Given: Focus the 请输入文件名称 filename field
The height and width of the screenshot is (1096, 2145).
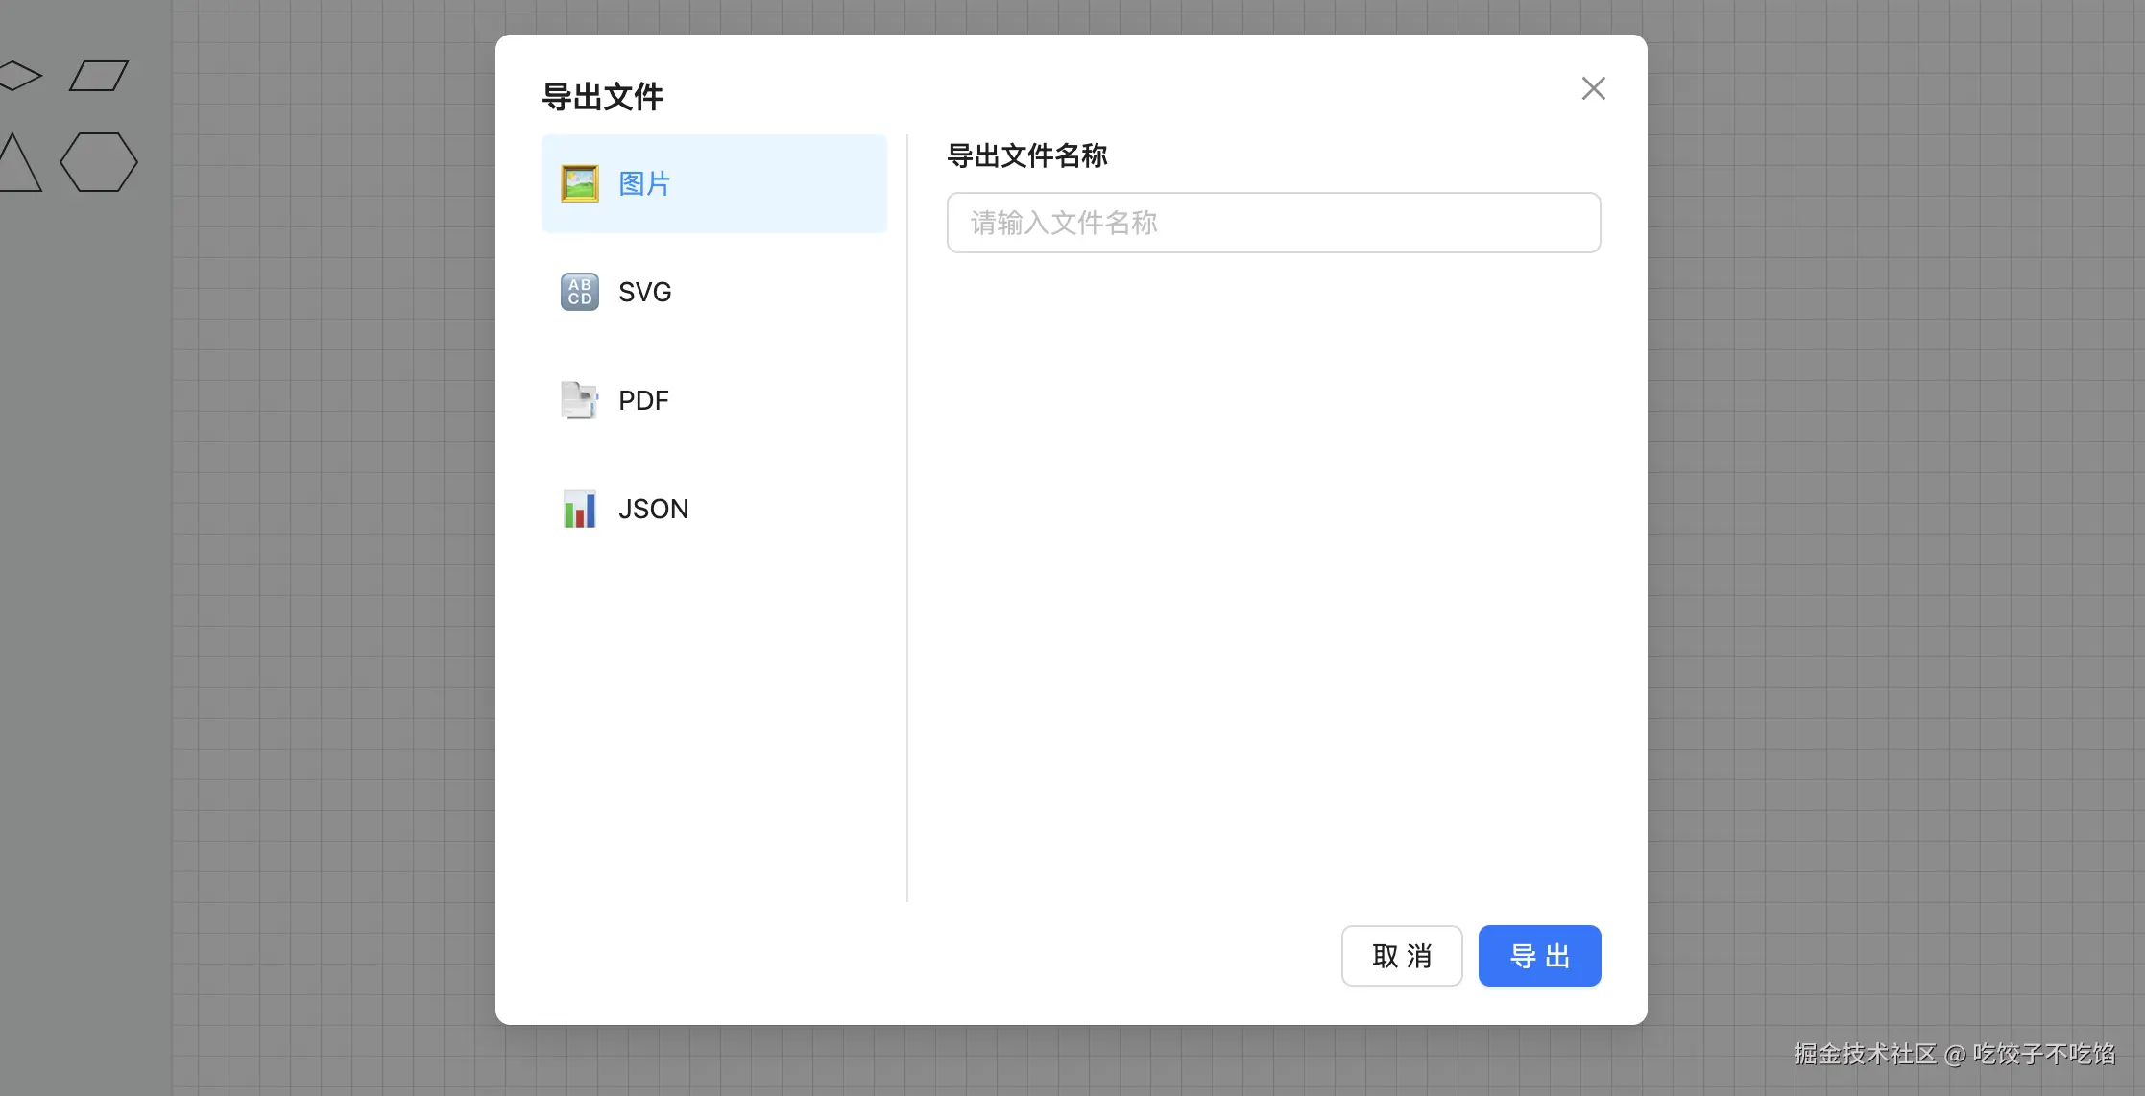Looking at the screenshot, I should click(x=1273, y=223).
